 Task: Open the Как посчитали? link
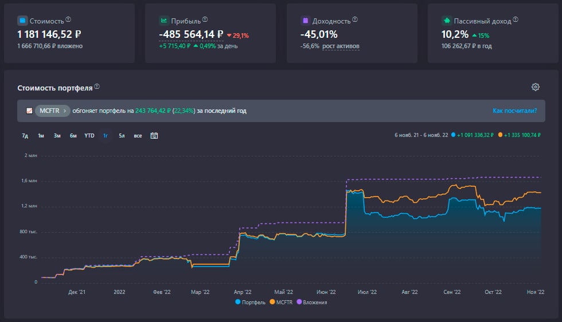pos(514,111)
